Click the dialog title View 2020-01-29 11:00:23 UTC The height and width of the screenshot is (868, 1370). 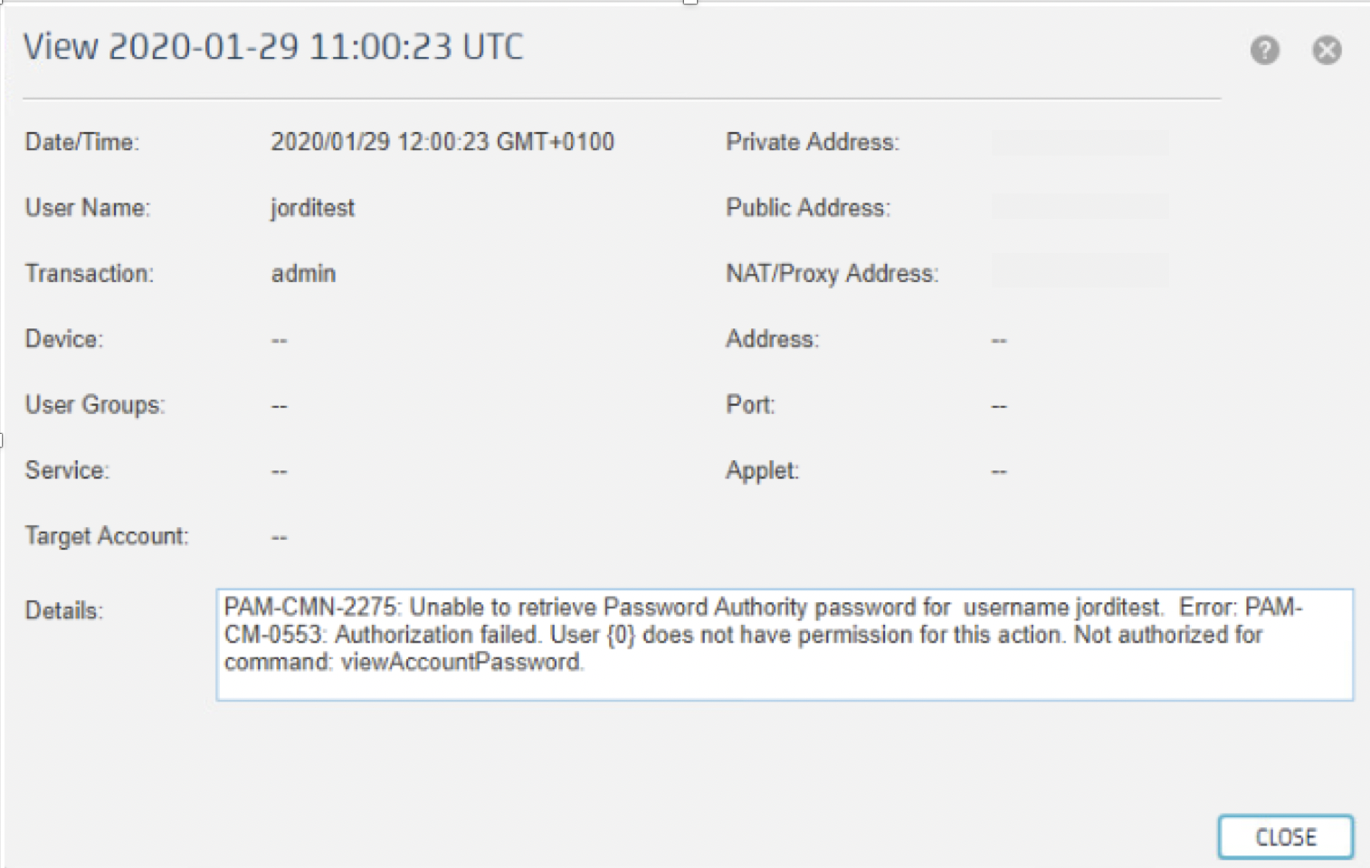tap(273, 47)
